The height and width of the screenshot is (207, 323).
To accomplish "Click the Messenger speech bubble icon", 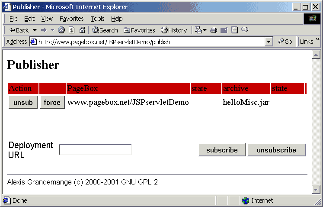I will click(x=245, y=30).
